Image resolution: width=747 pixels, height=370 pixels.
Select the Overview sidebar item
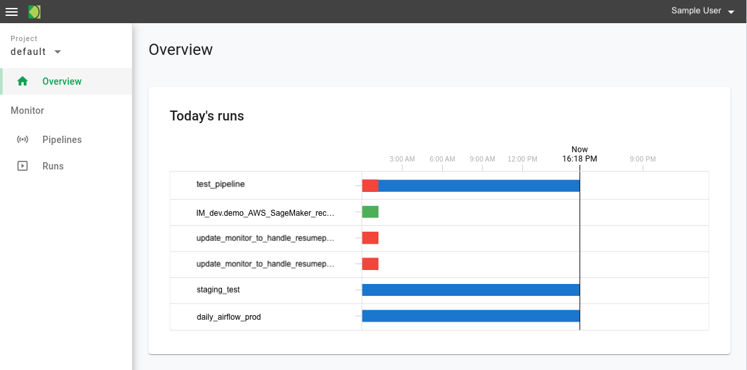(62, 81)
